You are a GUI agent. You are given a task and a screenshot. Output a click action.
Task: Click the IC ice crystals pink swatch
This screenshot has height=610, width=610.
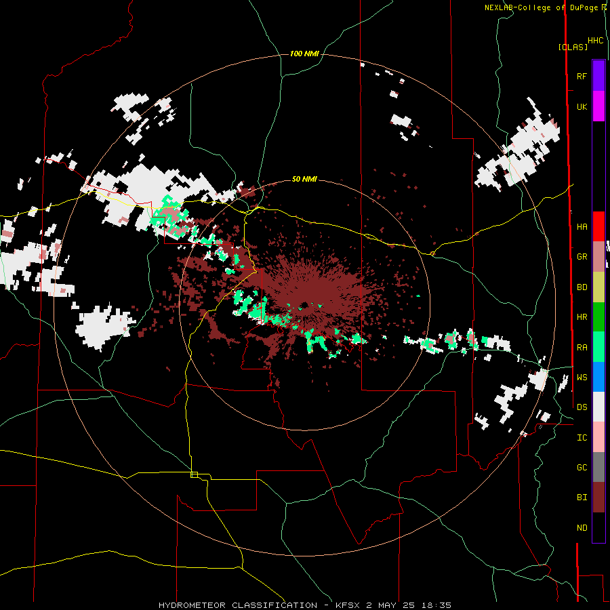pos(598,437)
